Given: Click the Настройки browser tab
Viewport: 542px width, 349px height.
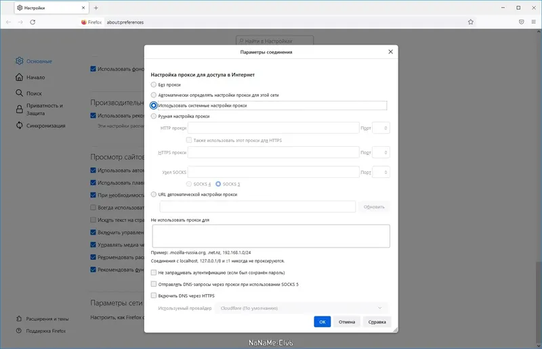Looking at the screenshot, I should (x=51, y=8).
